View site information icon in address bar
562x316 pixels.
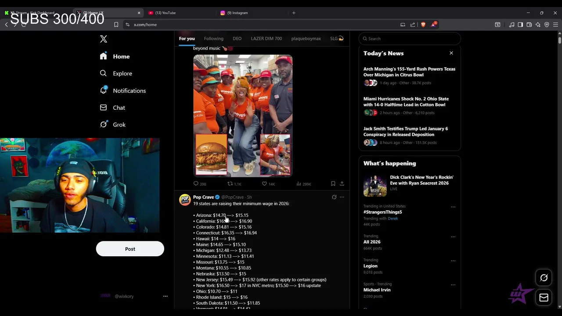tap(127, 25)
